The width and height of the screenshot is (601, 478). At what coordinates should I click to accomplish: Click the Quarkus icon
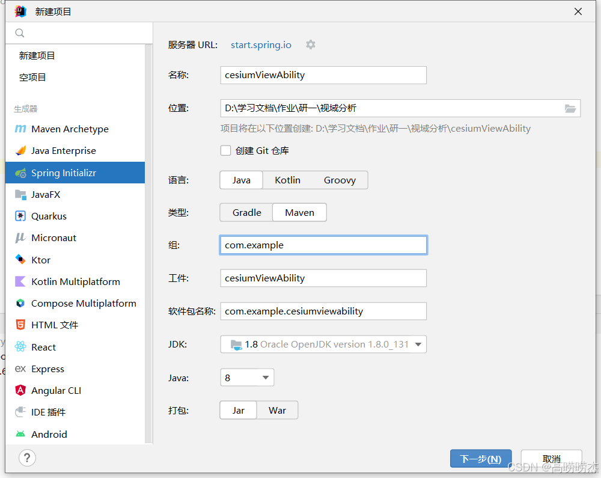pos(20,216)
